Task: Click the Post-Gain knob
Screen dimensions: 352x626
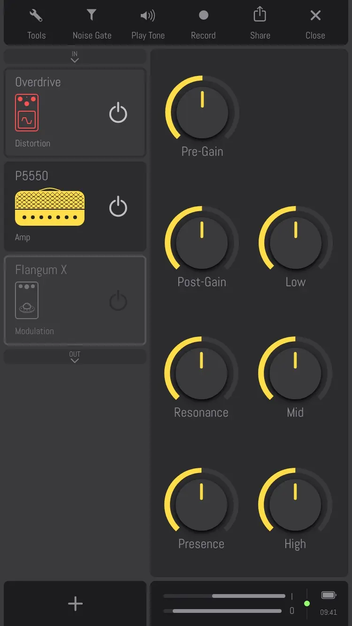Action: pyautogui.click(x=202, y=243)
